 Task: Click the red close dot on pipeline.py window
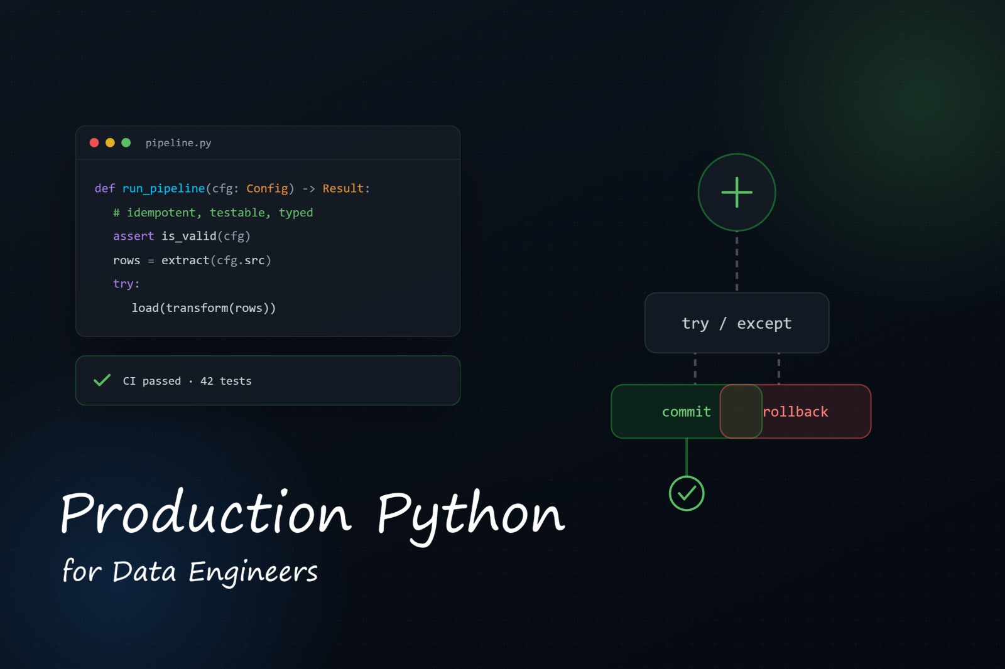tap(94, 142)
